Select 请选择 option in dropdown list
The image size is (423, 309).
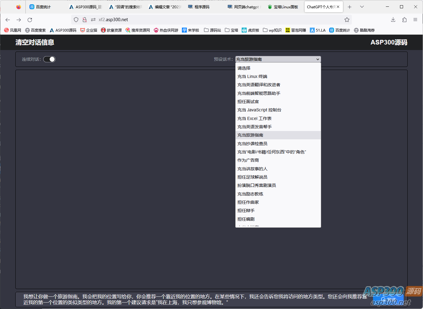[278, 68]
